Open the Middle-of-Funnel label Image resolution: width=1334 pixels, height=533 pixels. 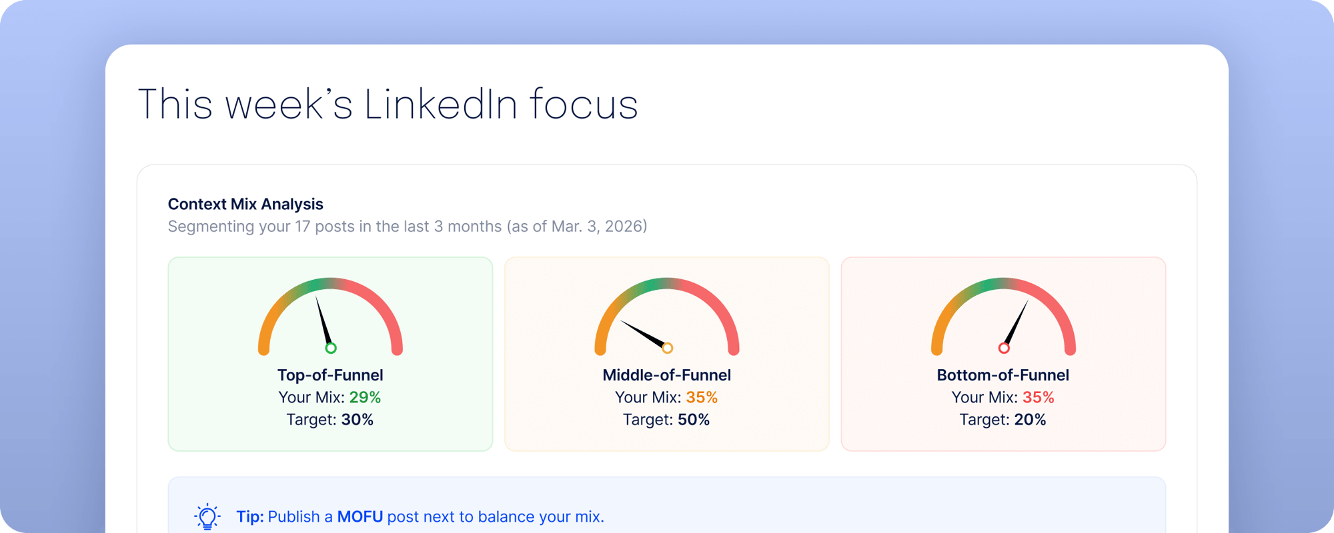[666, 374]
